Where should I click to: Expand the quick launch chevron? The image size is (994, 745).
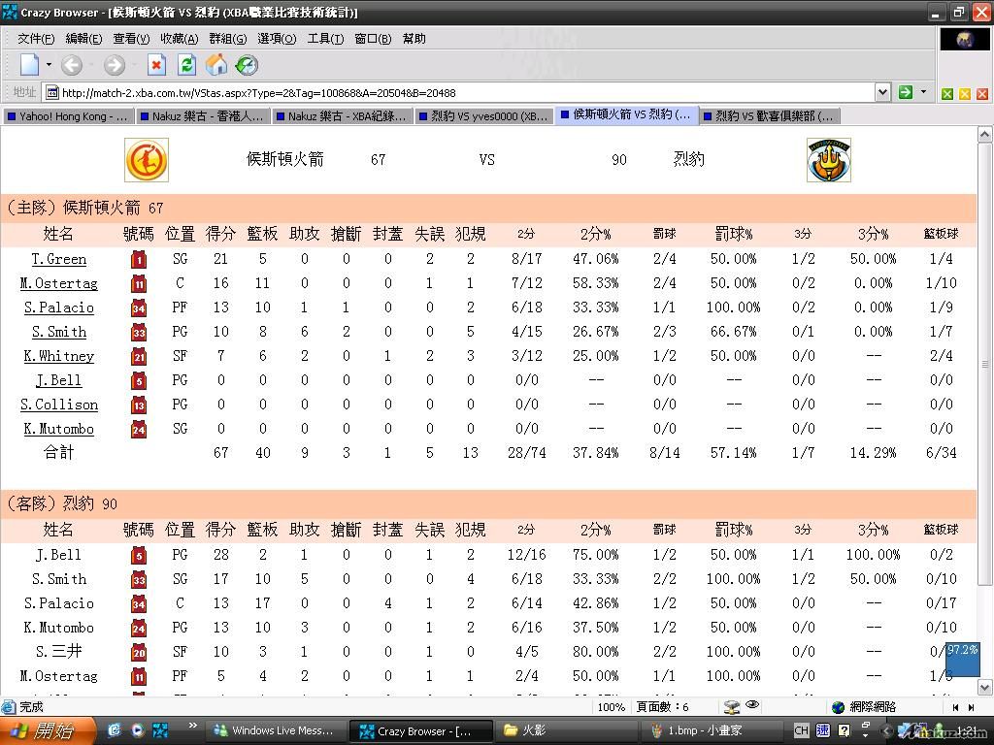[193, 725]
